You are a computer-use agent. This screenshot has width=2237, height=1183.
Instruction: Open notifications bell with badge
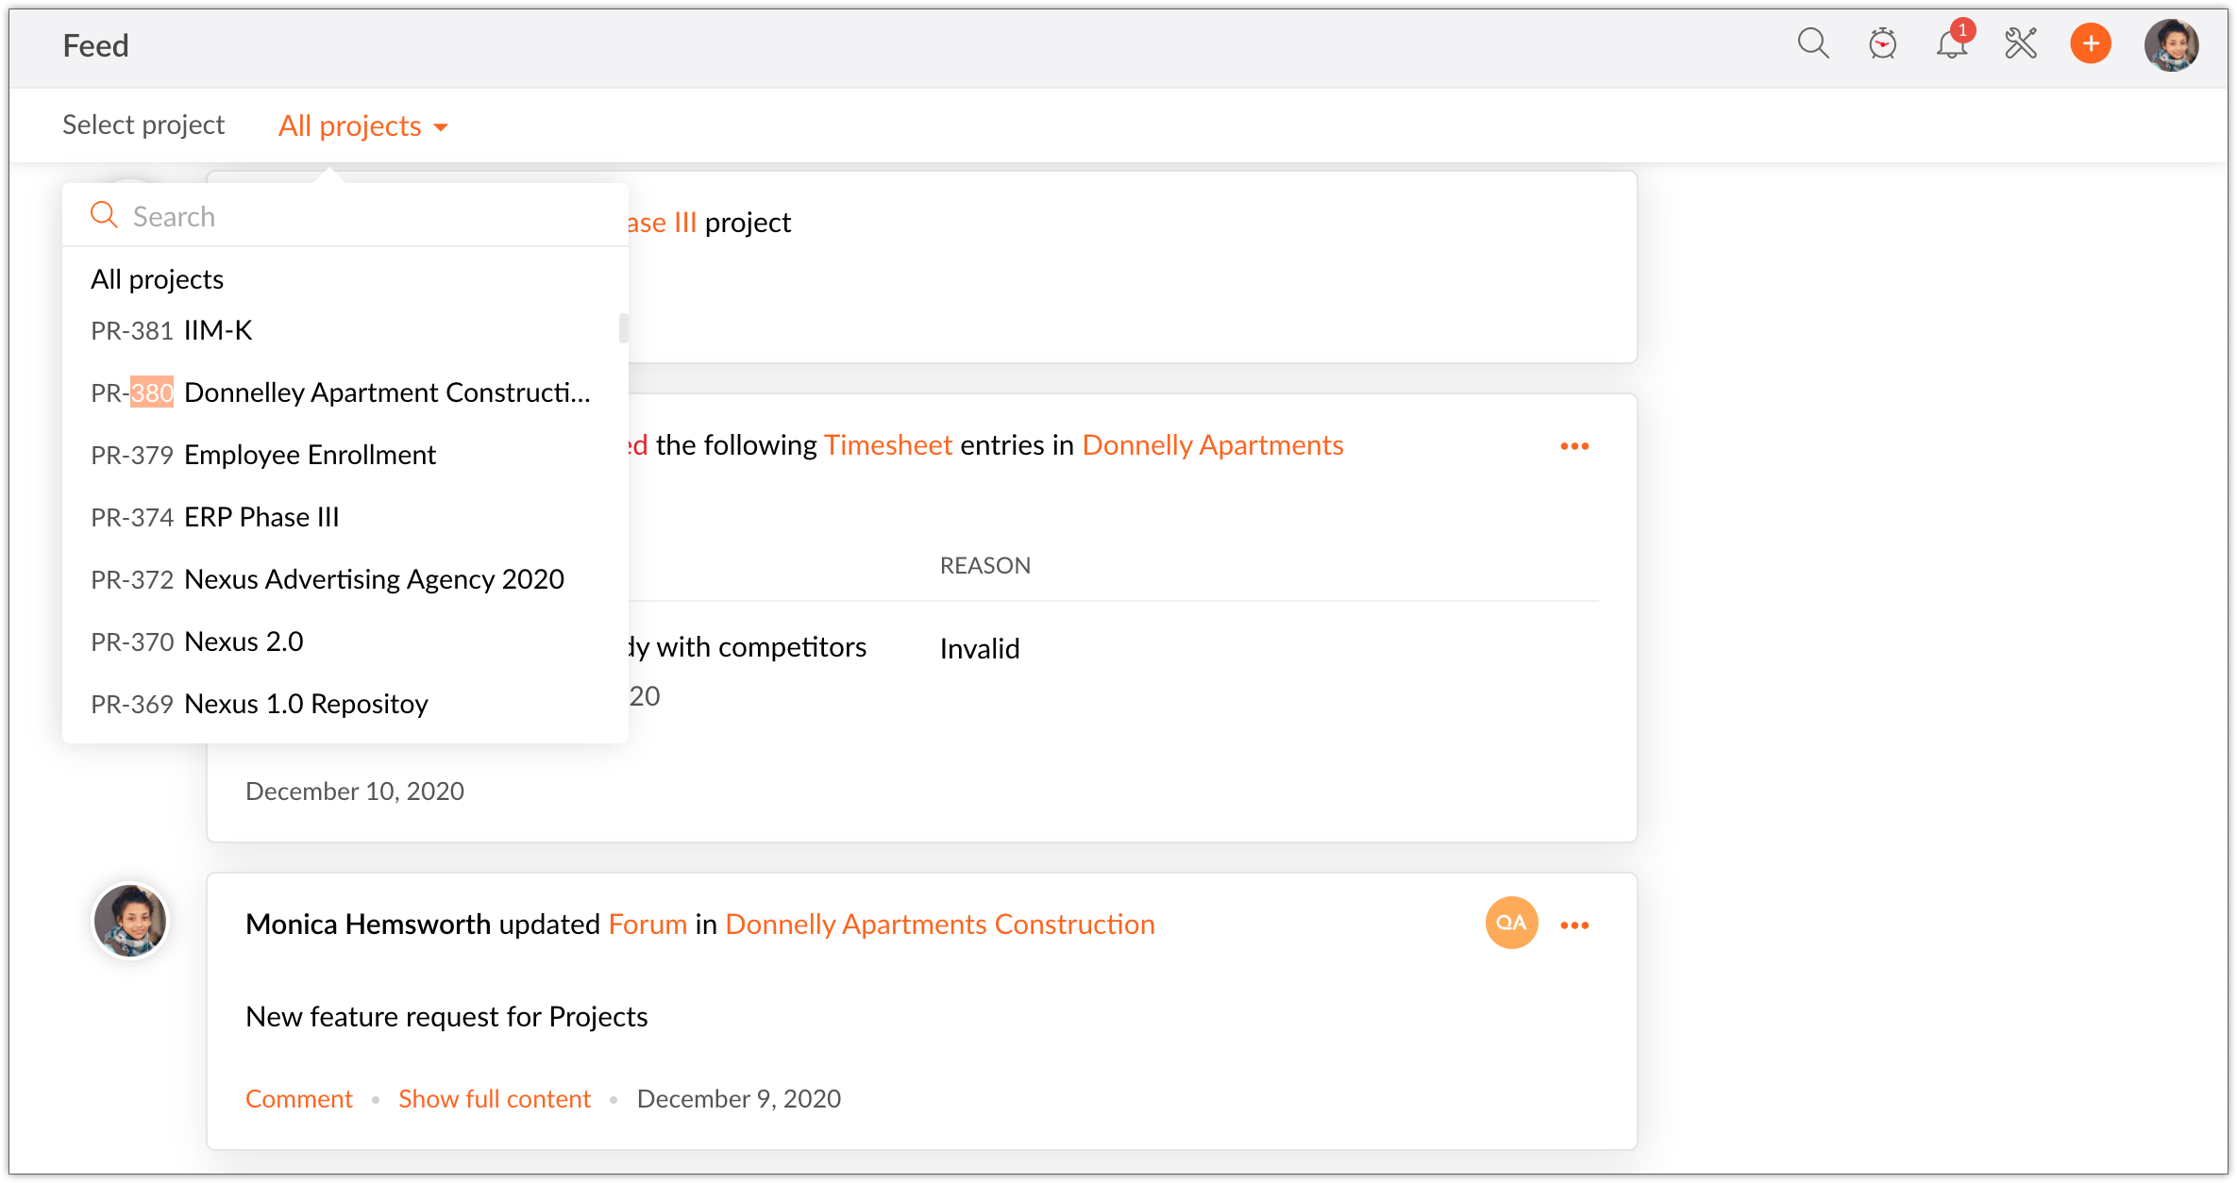point(1951,43)
